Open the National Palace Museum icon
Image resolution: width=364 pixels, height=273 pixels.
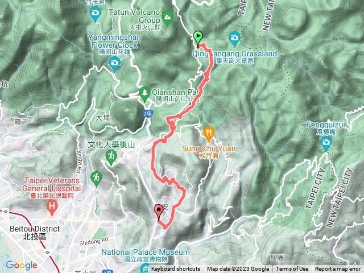(146, 269)
